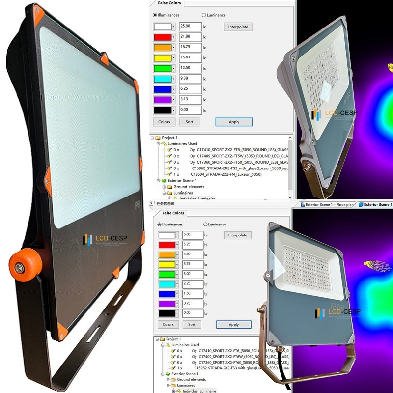Click Exterior Scene 1 icon in upper tree

click(x=164, y=180)
